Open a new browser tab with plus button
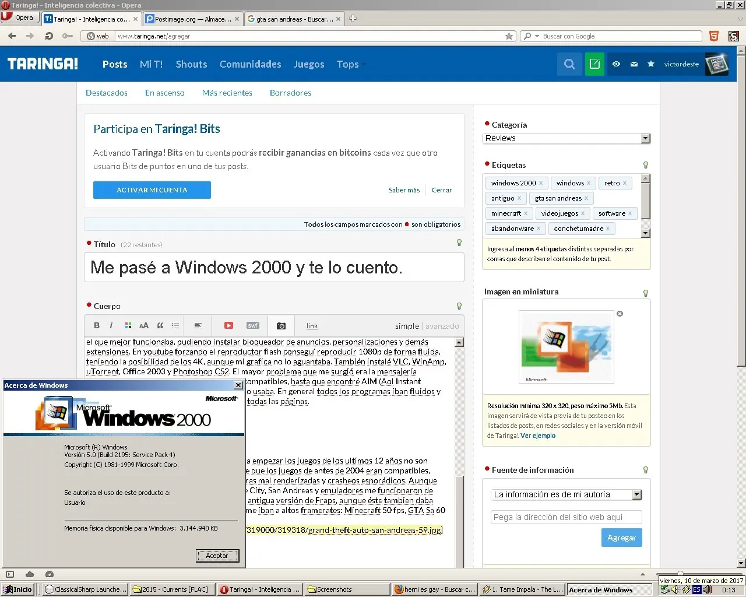The width and height of the screenshot is (746, 597). (x=353, y=19)
